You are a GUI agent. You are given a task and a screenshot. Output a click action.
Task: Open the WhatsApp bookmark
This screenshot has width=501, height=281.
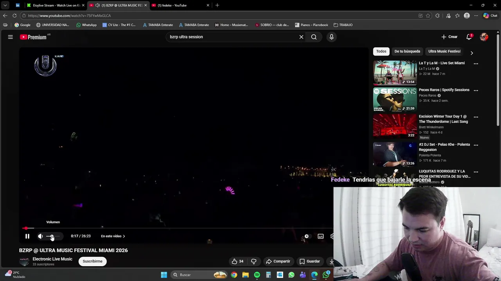87,25
